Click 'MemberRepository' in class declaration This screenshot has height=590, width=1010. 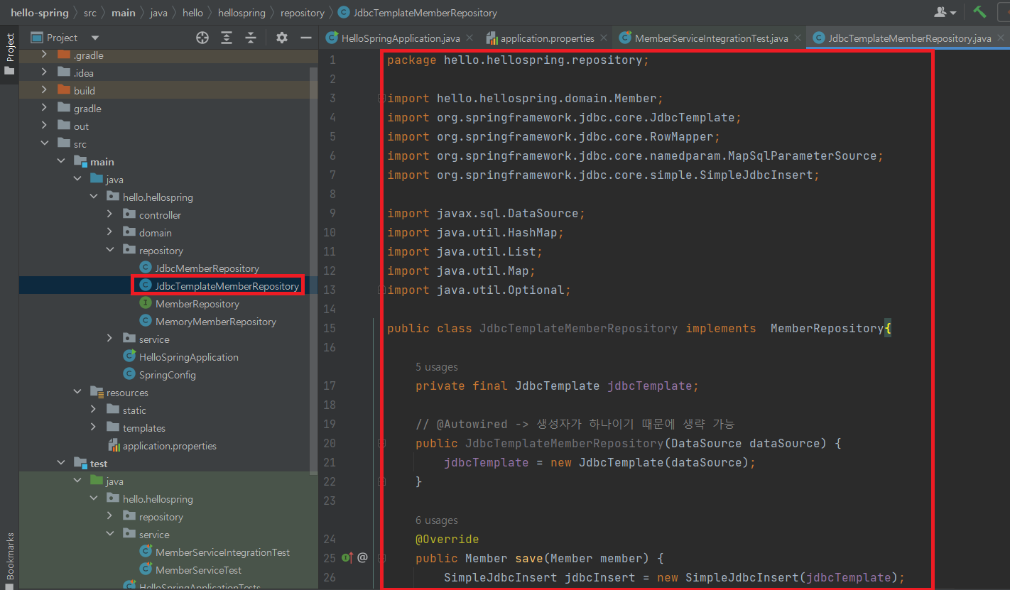[827, 328]
